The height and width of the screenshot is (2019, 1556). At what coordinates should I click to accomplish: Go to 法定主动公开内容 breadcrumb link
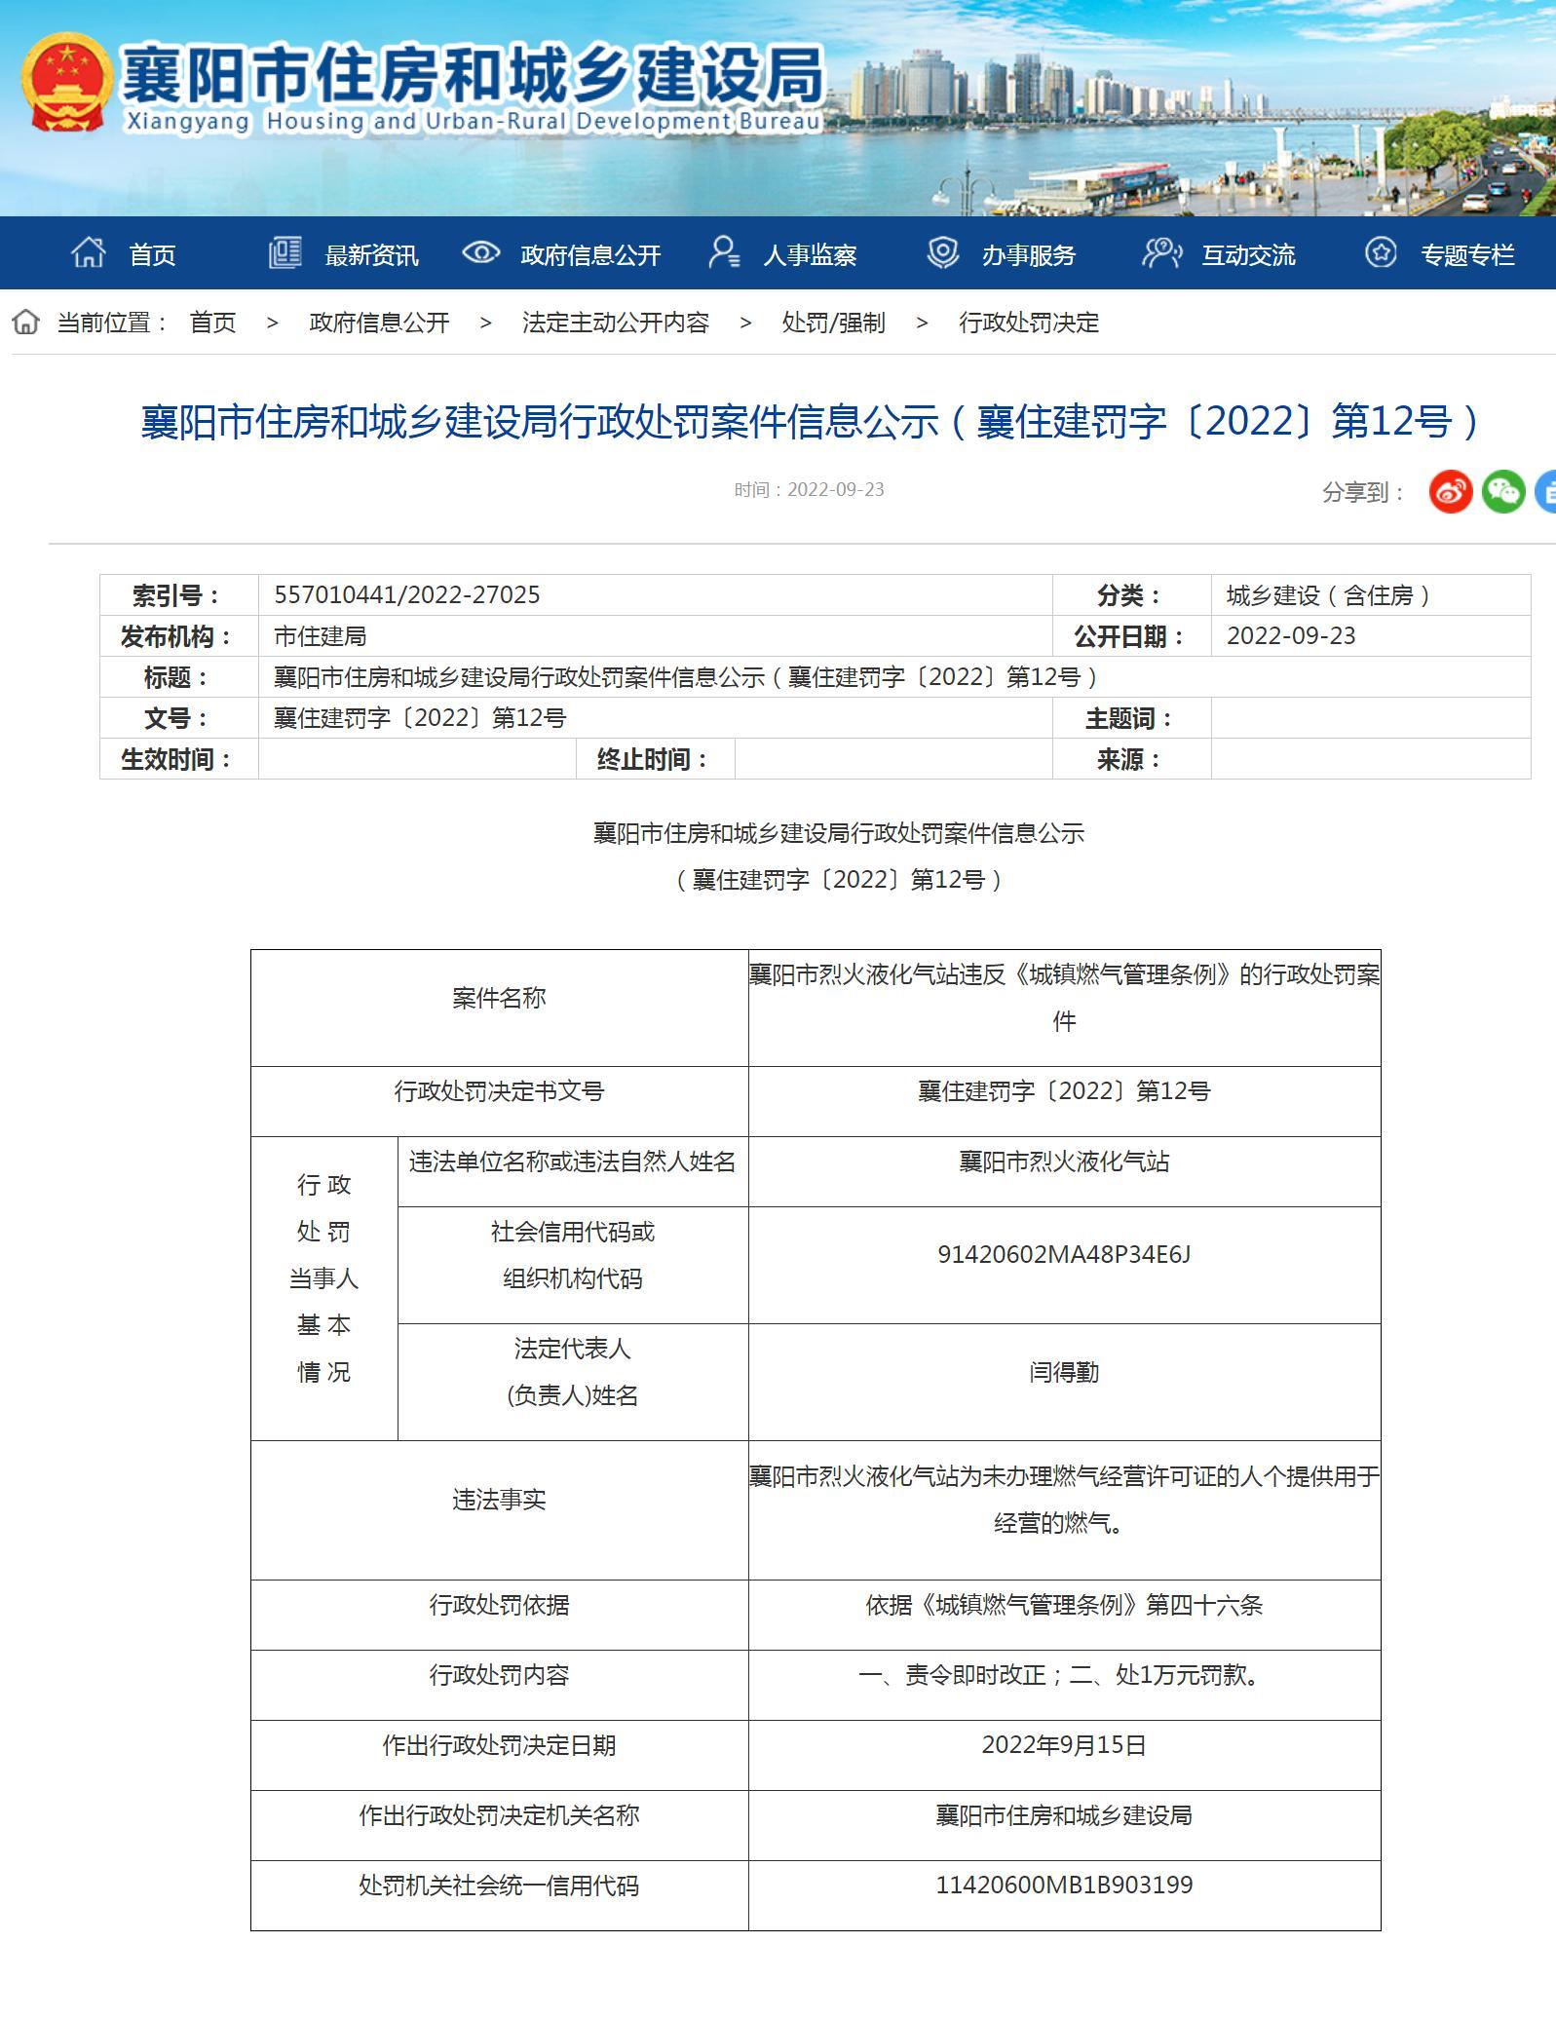(616, 323)
